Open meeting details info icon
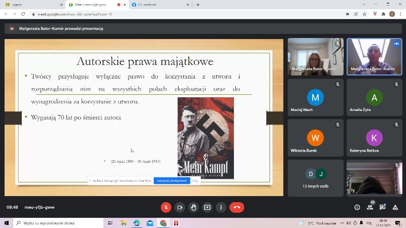 [x=357, y=207]
